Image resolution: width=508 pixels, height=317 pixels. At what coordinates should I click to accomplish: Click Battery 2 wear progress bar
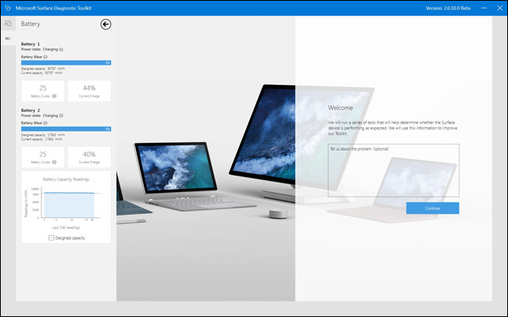pos(66,129)
